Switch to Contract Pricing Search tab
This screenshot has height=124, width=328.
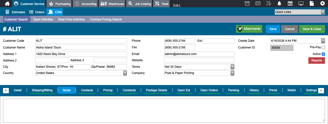(x=106, y=19)
